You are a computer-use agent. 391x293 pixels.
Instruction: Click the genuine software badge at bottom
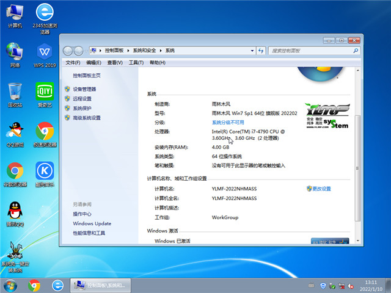(x=330, y=241)
